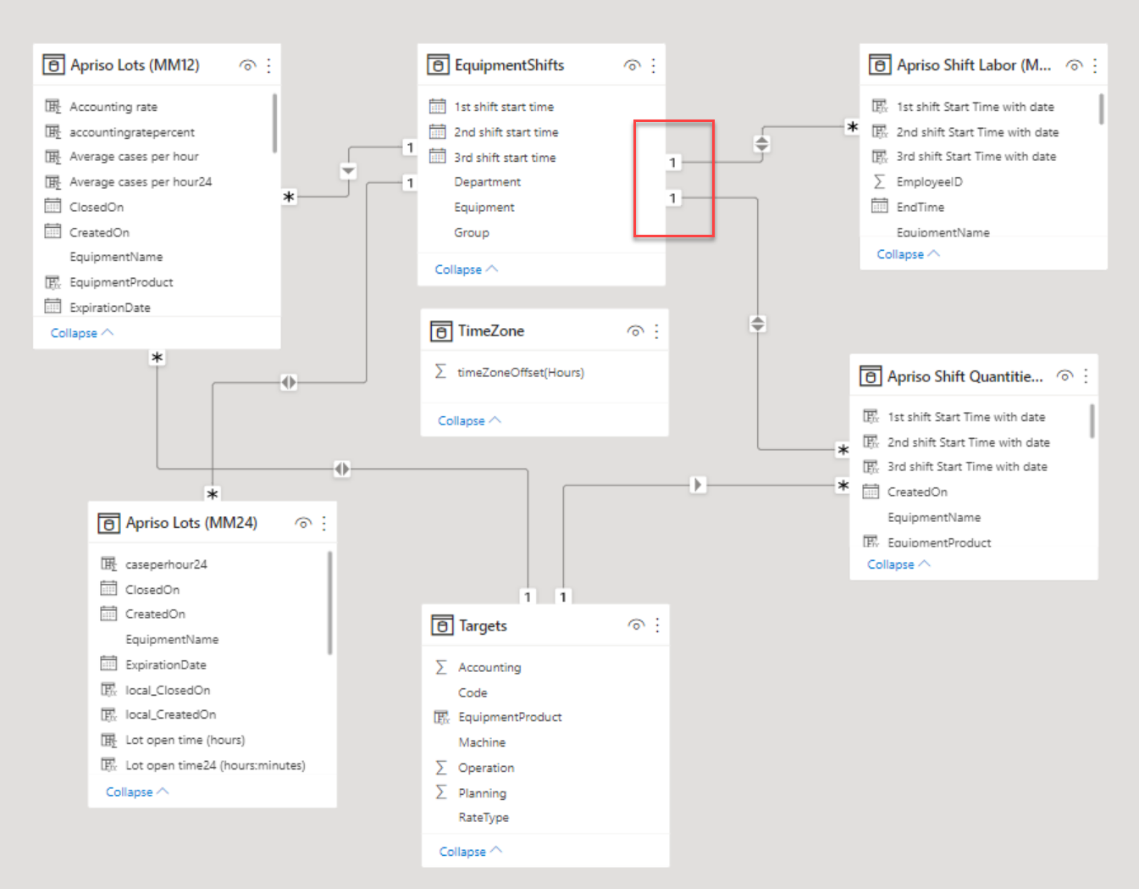Image resolution: width=1139 pixels, height=889 pixels.
Task: Select filter direction arrow on MM12 to EquipmentShifts relationship
Action: [x=348, y=171]
